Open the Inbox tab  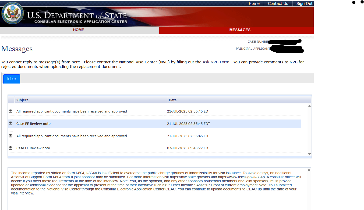[x=12, y=79]
